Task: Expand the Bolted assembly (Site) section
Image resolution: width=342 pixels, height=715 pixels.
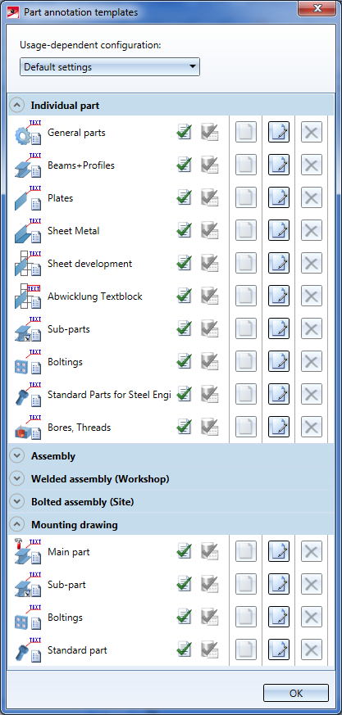Action: 17,501
